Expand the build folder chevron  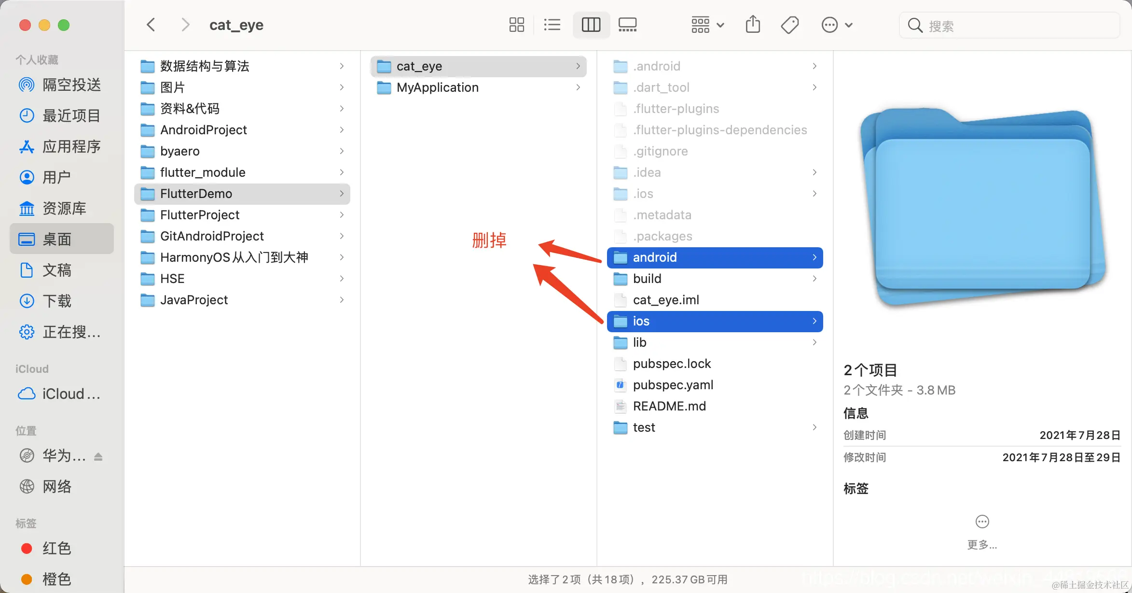tap(814, 279)
